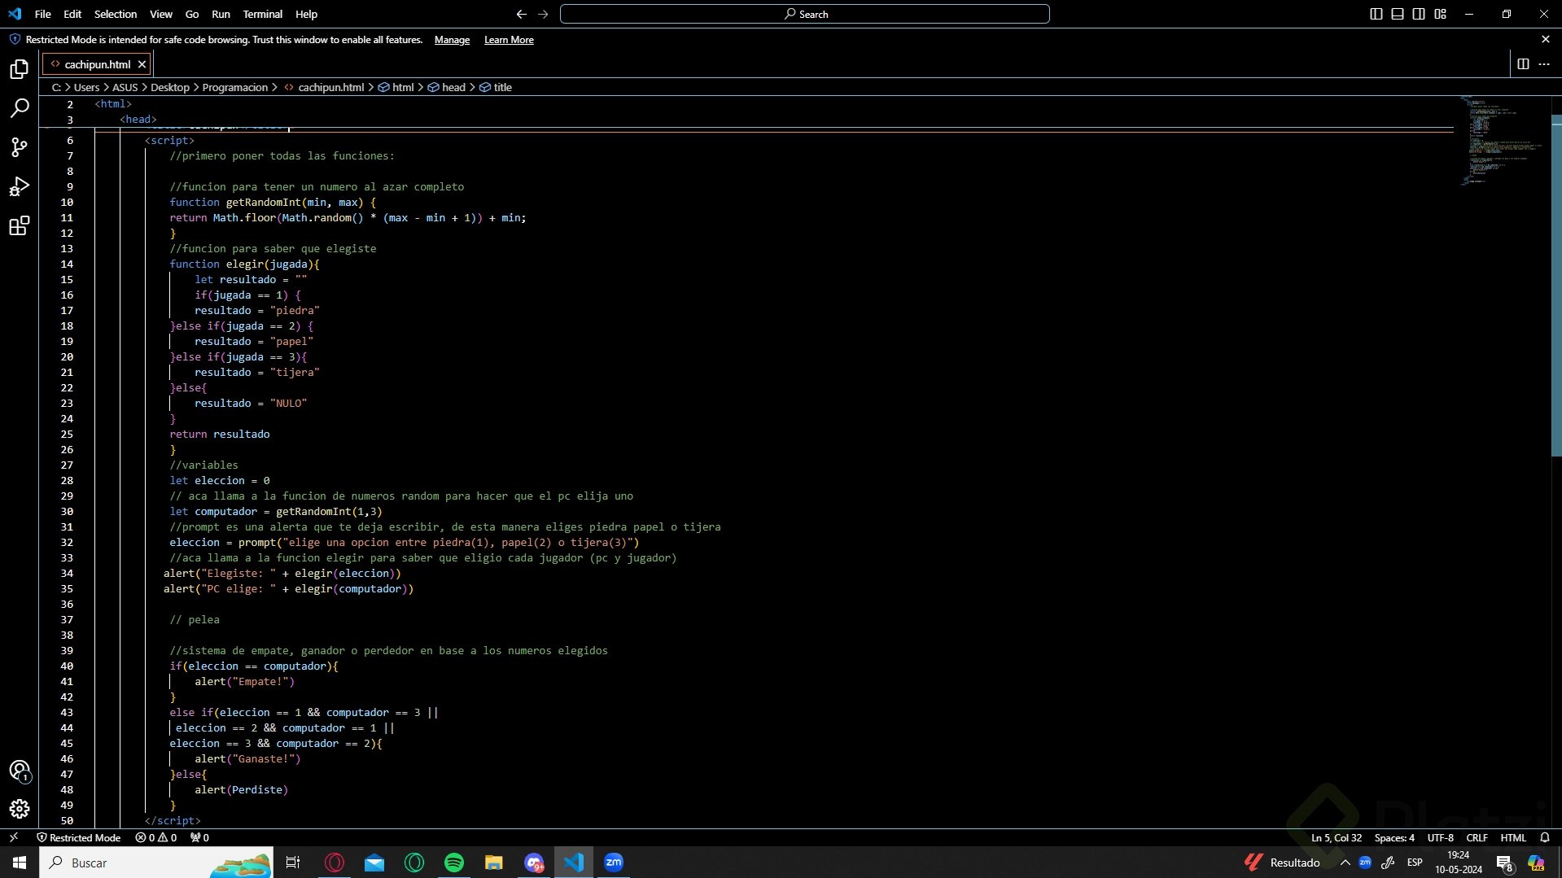Open the Edit menu
The width and height of the screenshot is (1562, 878).
[72, 14]
